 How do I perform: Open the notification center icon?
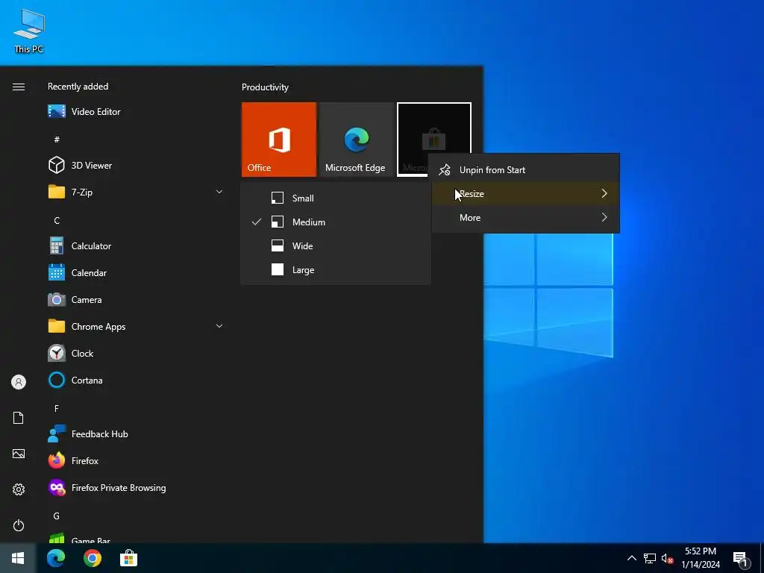740,560
